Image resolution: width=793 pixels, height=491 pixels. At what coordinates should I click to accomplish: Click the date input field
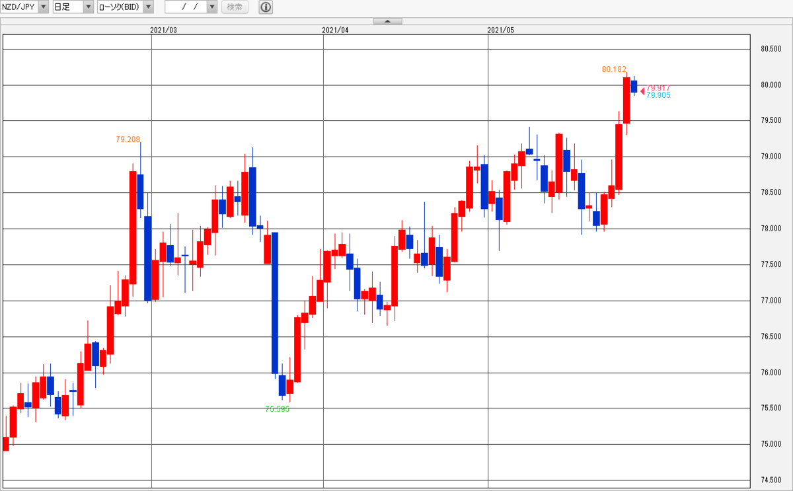pyautogui.click(x=186, y=7)
